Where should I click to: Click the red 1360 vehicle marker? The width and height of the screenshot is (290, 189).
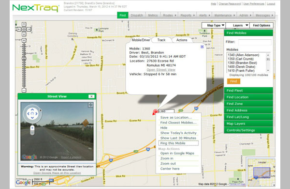(x=155, y=112)
